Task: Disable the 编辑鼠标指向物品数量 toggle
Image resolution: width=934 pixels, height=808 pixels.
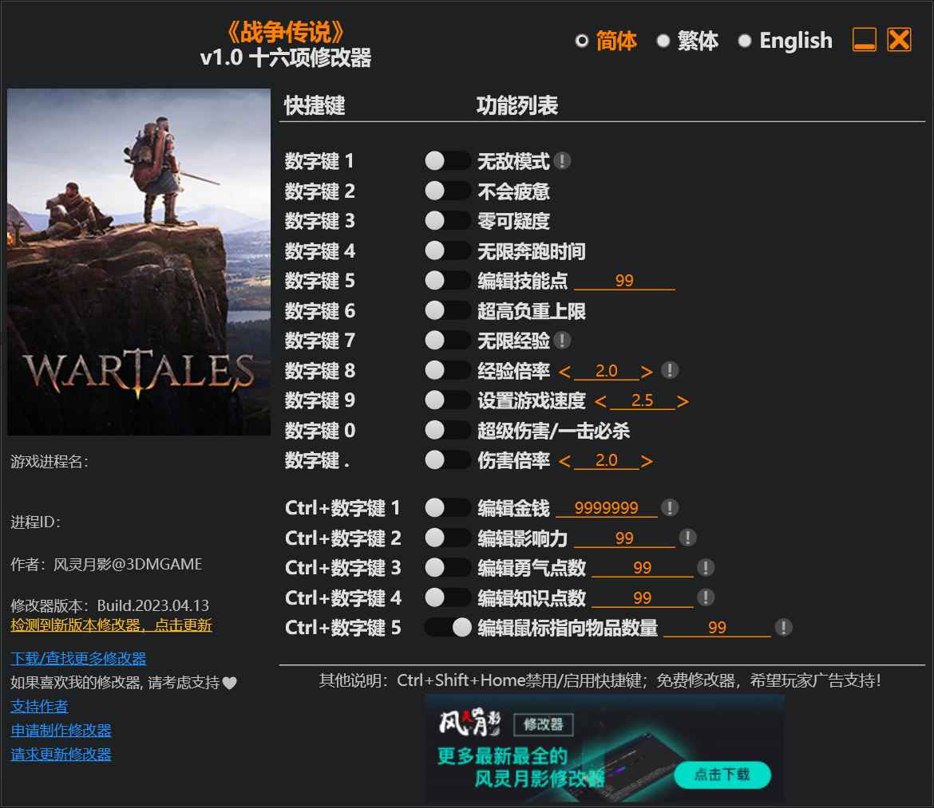Action: tap(447, 628)
